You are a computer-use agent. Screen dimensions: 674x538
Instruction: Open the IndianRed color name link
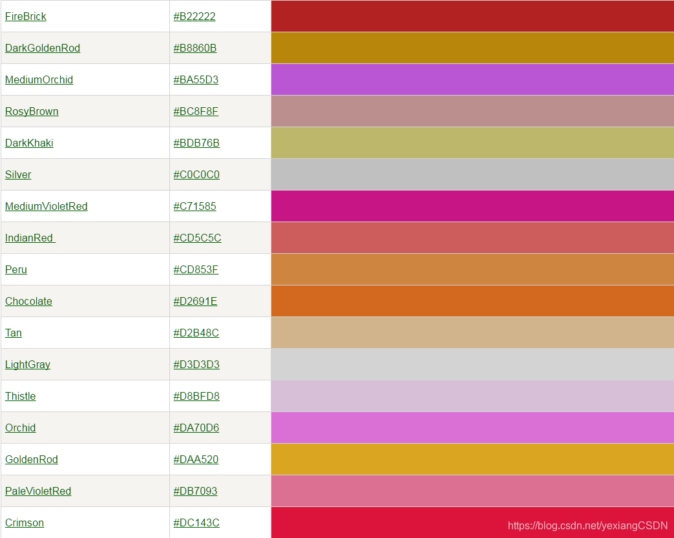30,238
